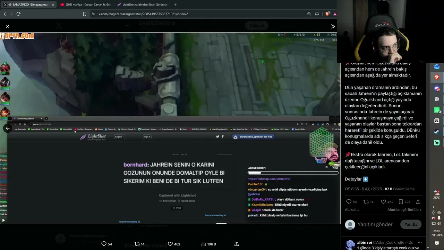Click the address bar URL
The width and height of the screenshot is (444, 250).
[143, 14]
